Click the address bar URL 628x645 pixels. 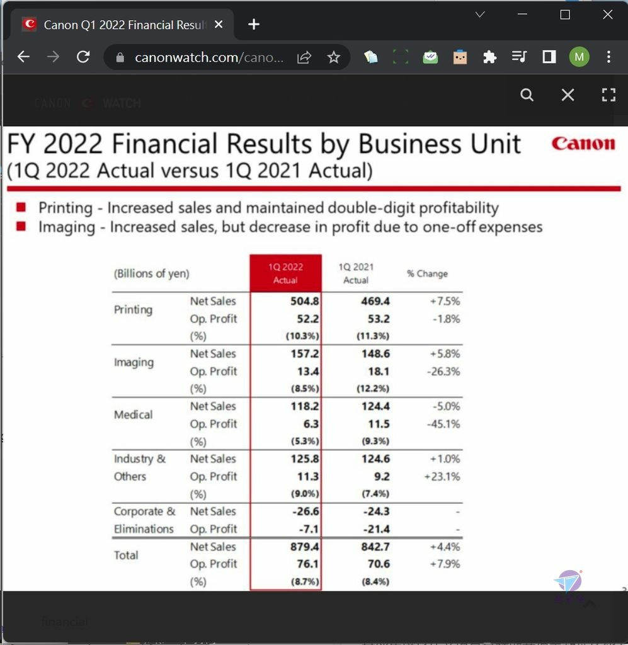(x=209, y=57)
